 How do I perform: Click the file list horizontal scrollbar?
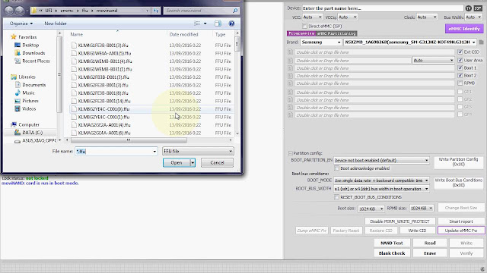[129, 140]
